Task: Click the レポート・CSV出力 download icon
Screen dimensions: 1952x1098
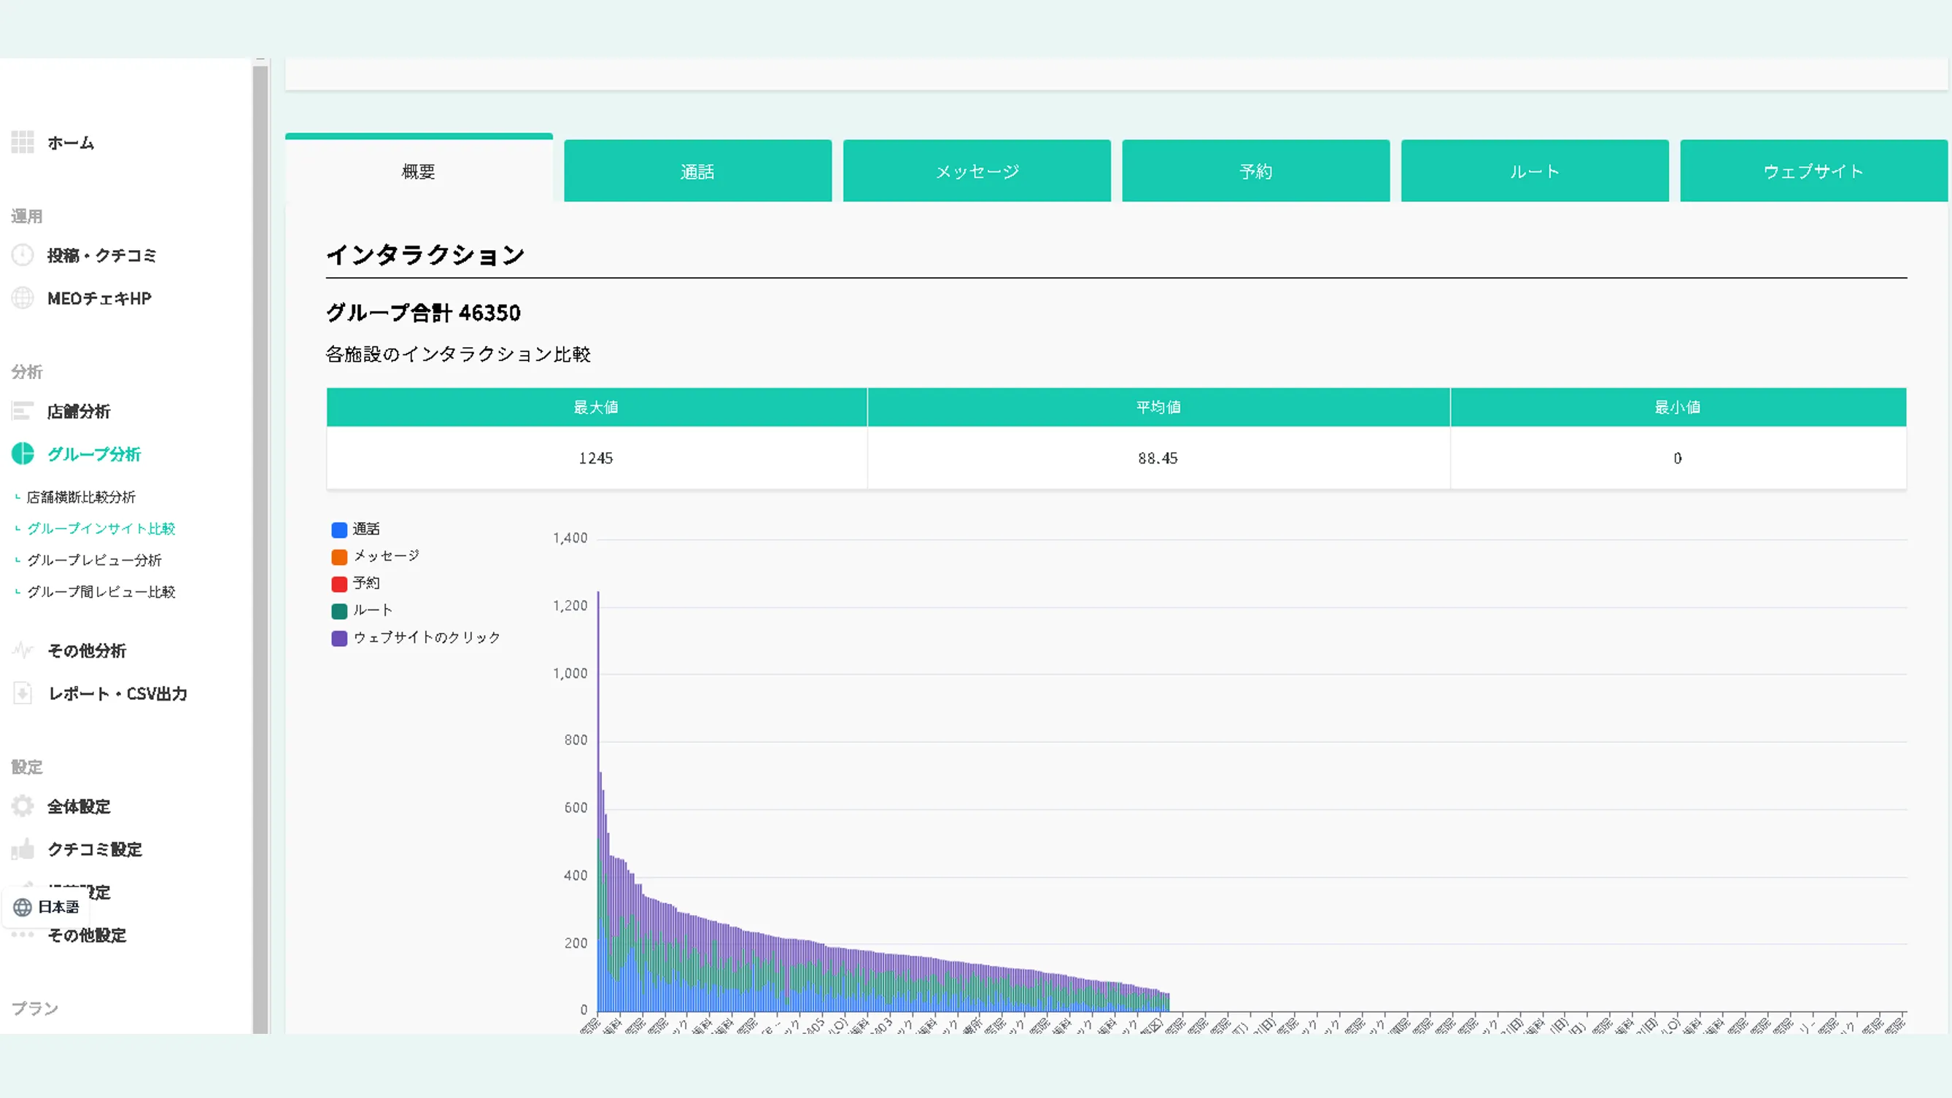Action: 23,693
